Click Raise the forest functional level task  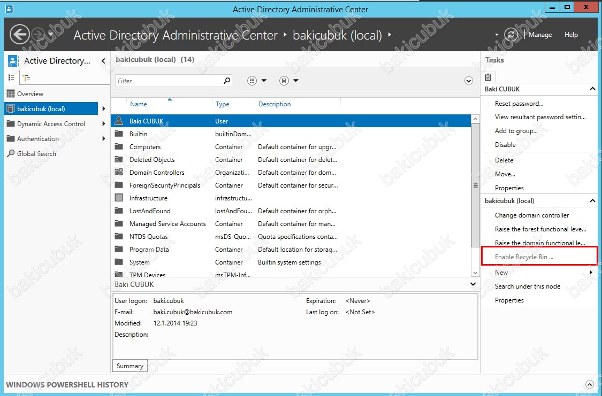coord(540,229)
